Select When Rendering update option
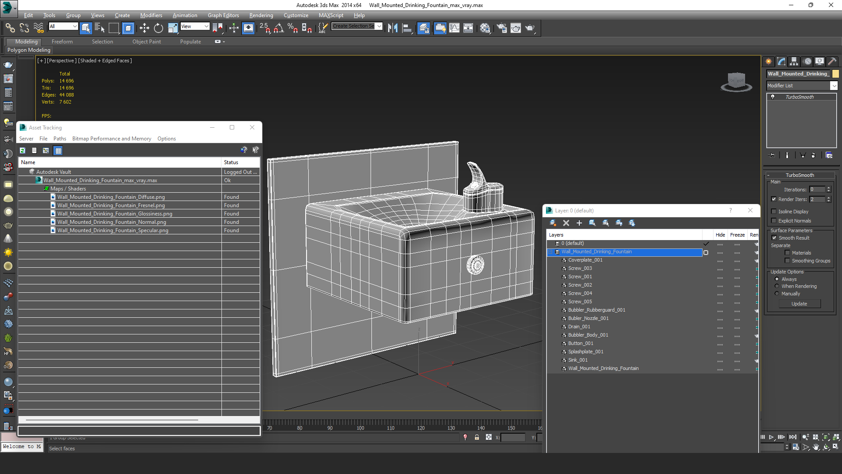This screenshot has width=842, height=474. [x=777, y=286]
